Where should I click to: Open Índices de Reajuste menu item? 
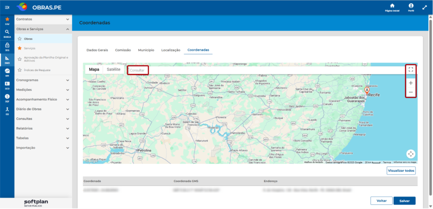pyautogui.click(x=37, y=70)
